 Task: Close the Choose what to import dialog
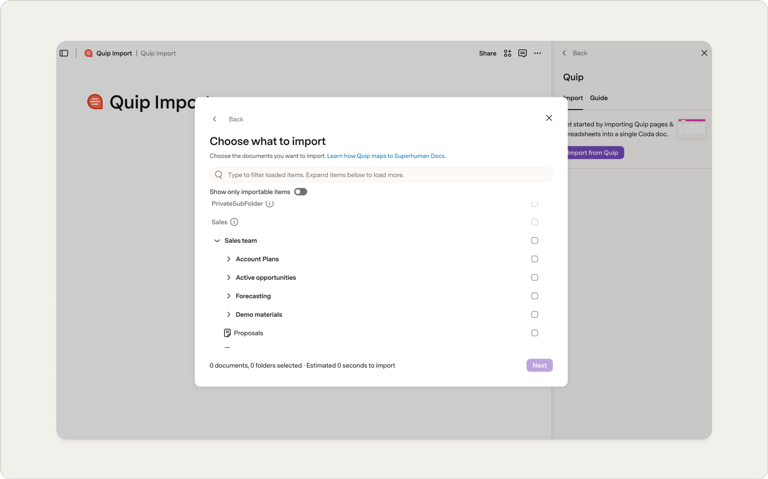click(x=549, y=118)
